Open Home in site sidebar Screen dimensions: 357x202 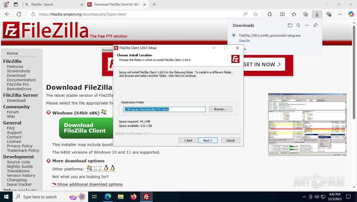12,53
